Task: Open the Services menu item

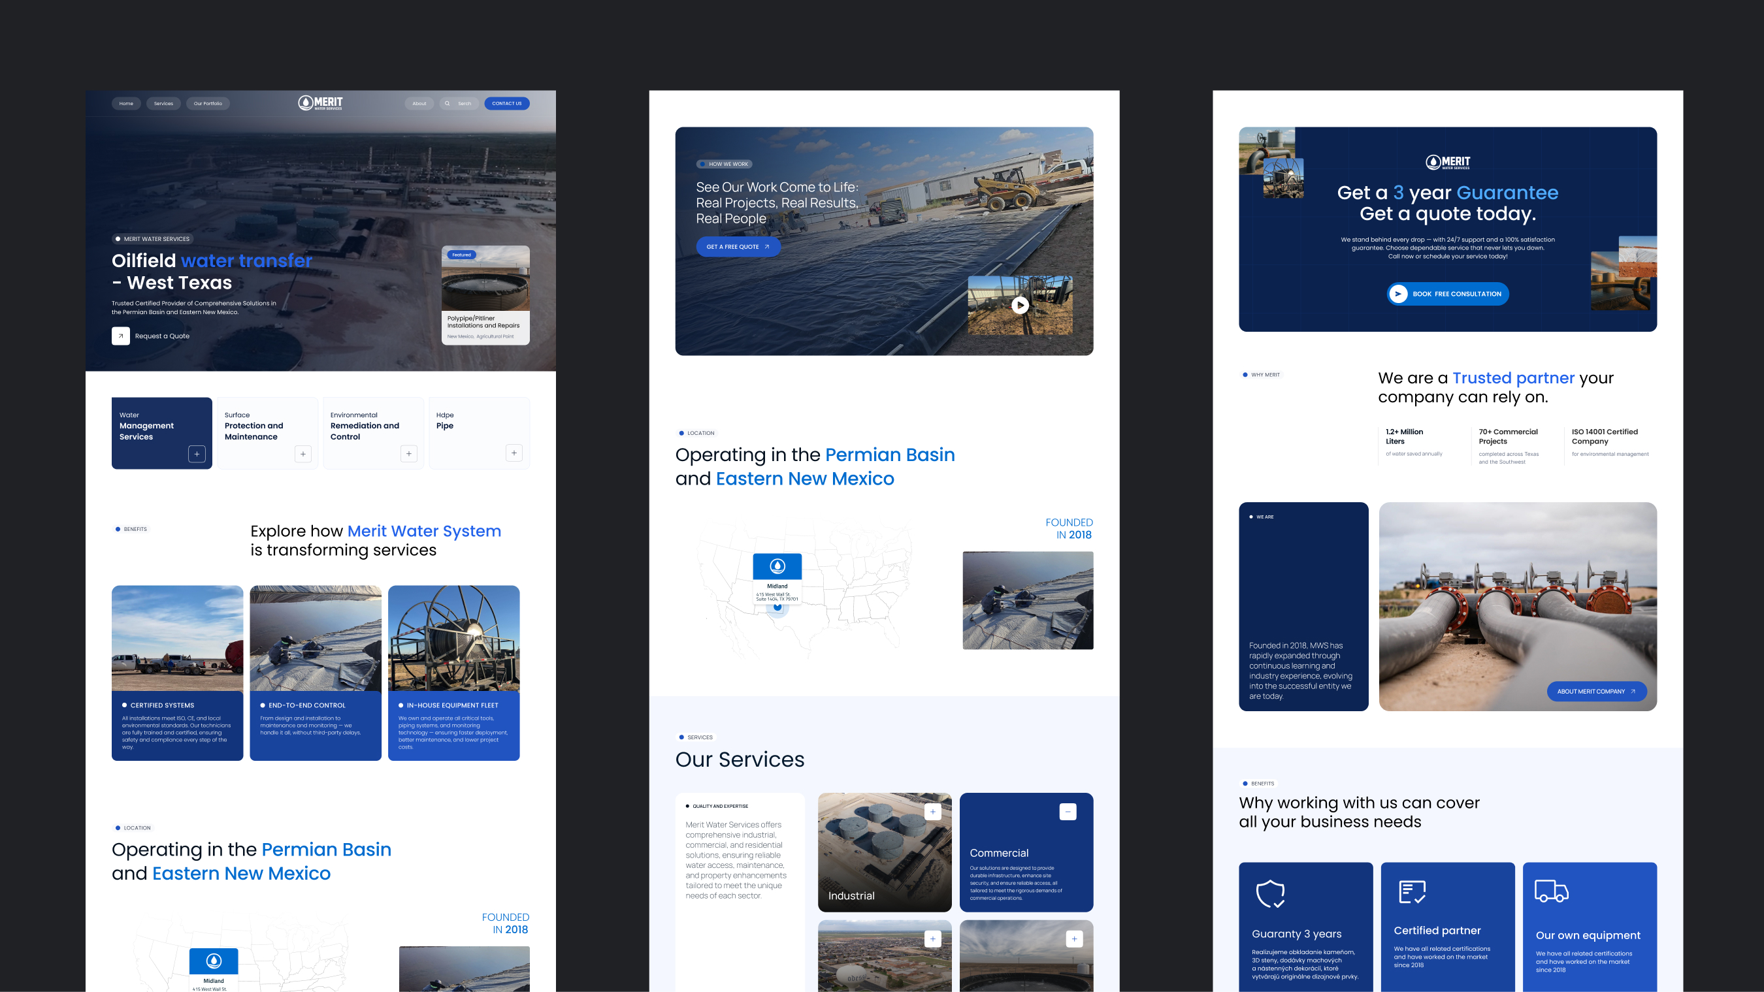Action: (x=164, y=103)
